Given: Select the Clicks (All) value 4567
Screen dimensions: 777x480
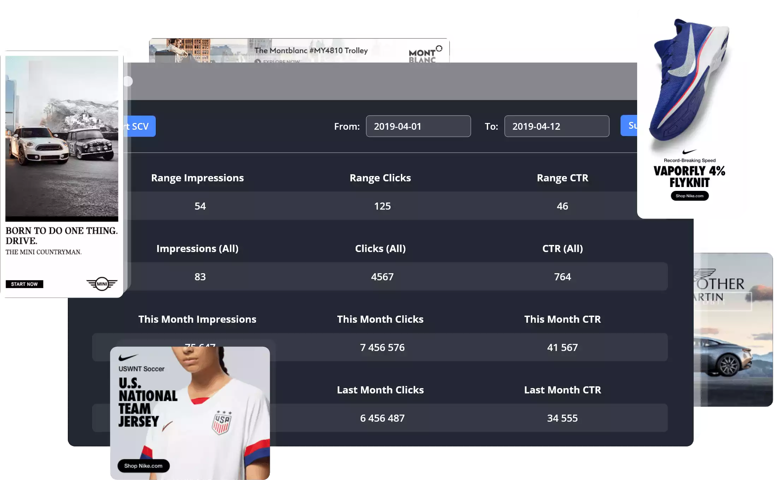Looking at the screenshot, I should pos(382,277).
